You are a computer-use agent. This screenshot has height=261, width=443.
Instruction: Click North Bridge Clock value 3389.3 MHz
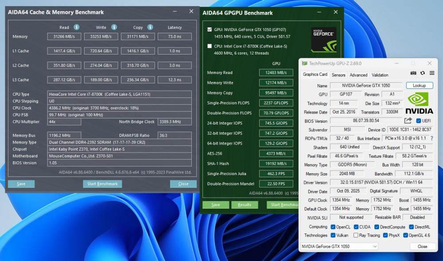coord(175,122)
